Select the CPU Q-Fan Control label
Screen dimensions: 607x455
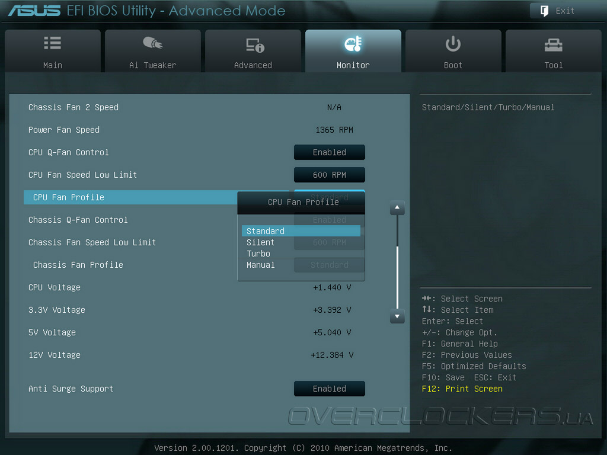click(x=69, y=152)
